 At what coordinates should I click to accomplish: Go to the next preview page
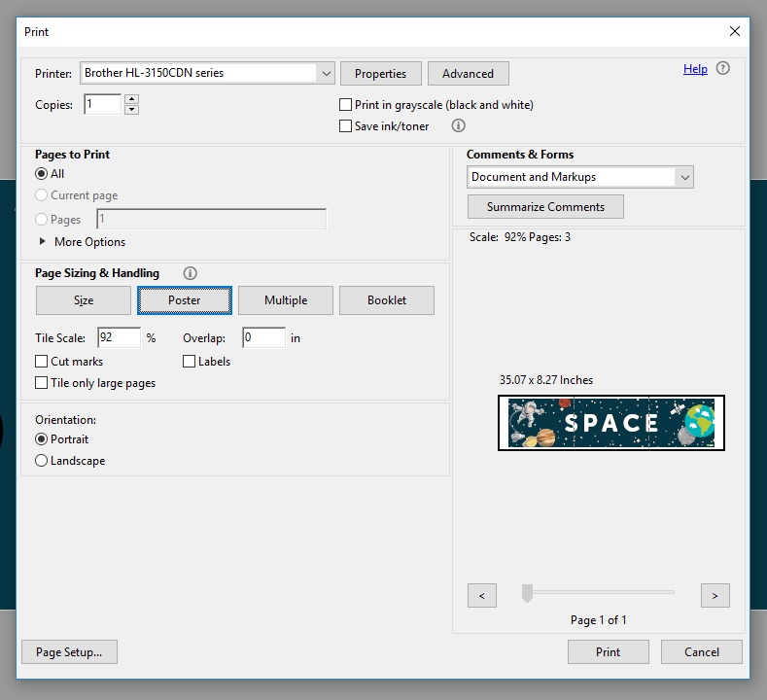click(x=715, y=595)
